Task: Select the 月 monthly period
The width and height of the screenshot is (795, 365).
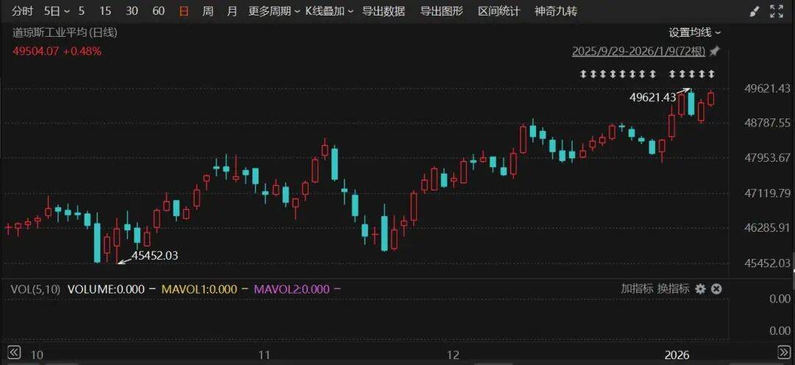Action: [232, 11]
